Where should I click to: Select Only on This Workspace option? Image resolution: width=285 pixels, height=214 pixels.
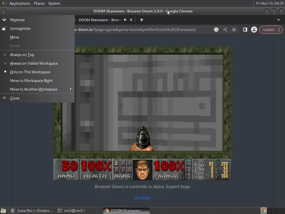(37, 72)
